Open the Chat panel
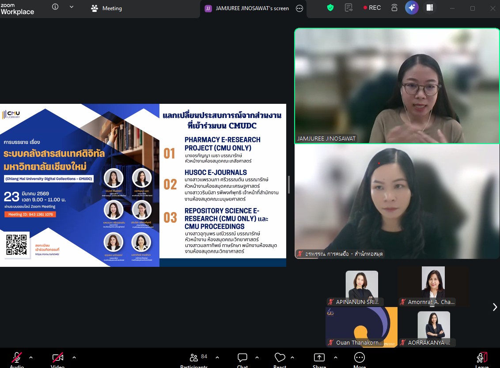This screenshot has height=368, width=500. click(x=242, y=357)
